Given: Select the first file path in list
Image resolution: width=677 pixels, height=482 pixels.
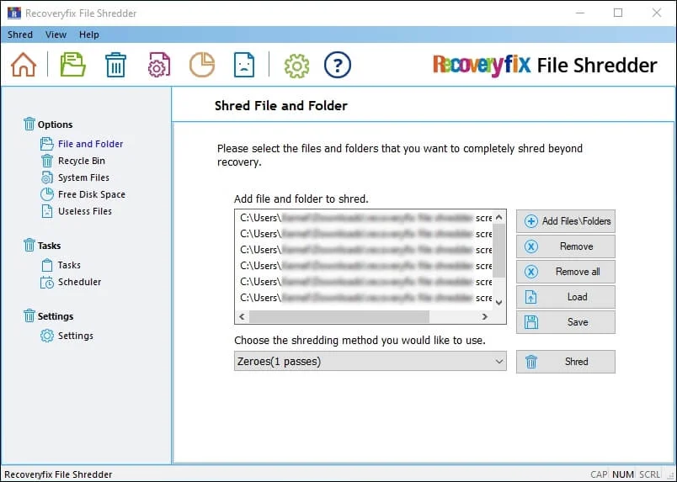Looking at the screenshot, I should tap(365, 218).
